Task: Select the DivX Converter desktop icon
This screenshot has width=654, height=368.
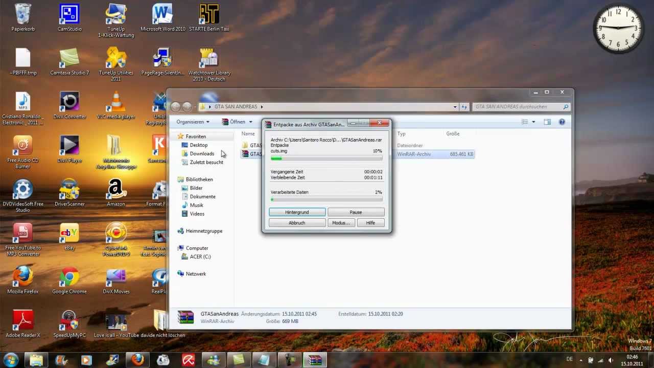Action: (69, 105)
